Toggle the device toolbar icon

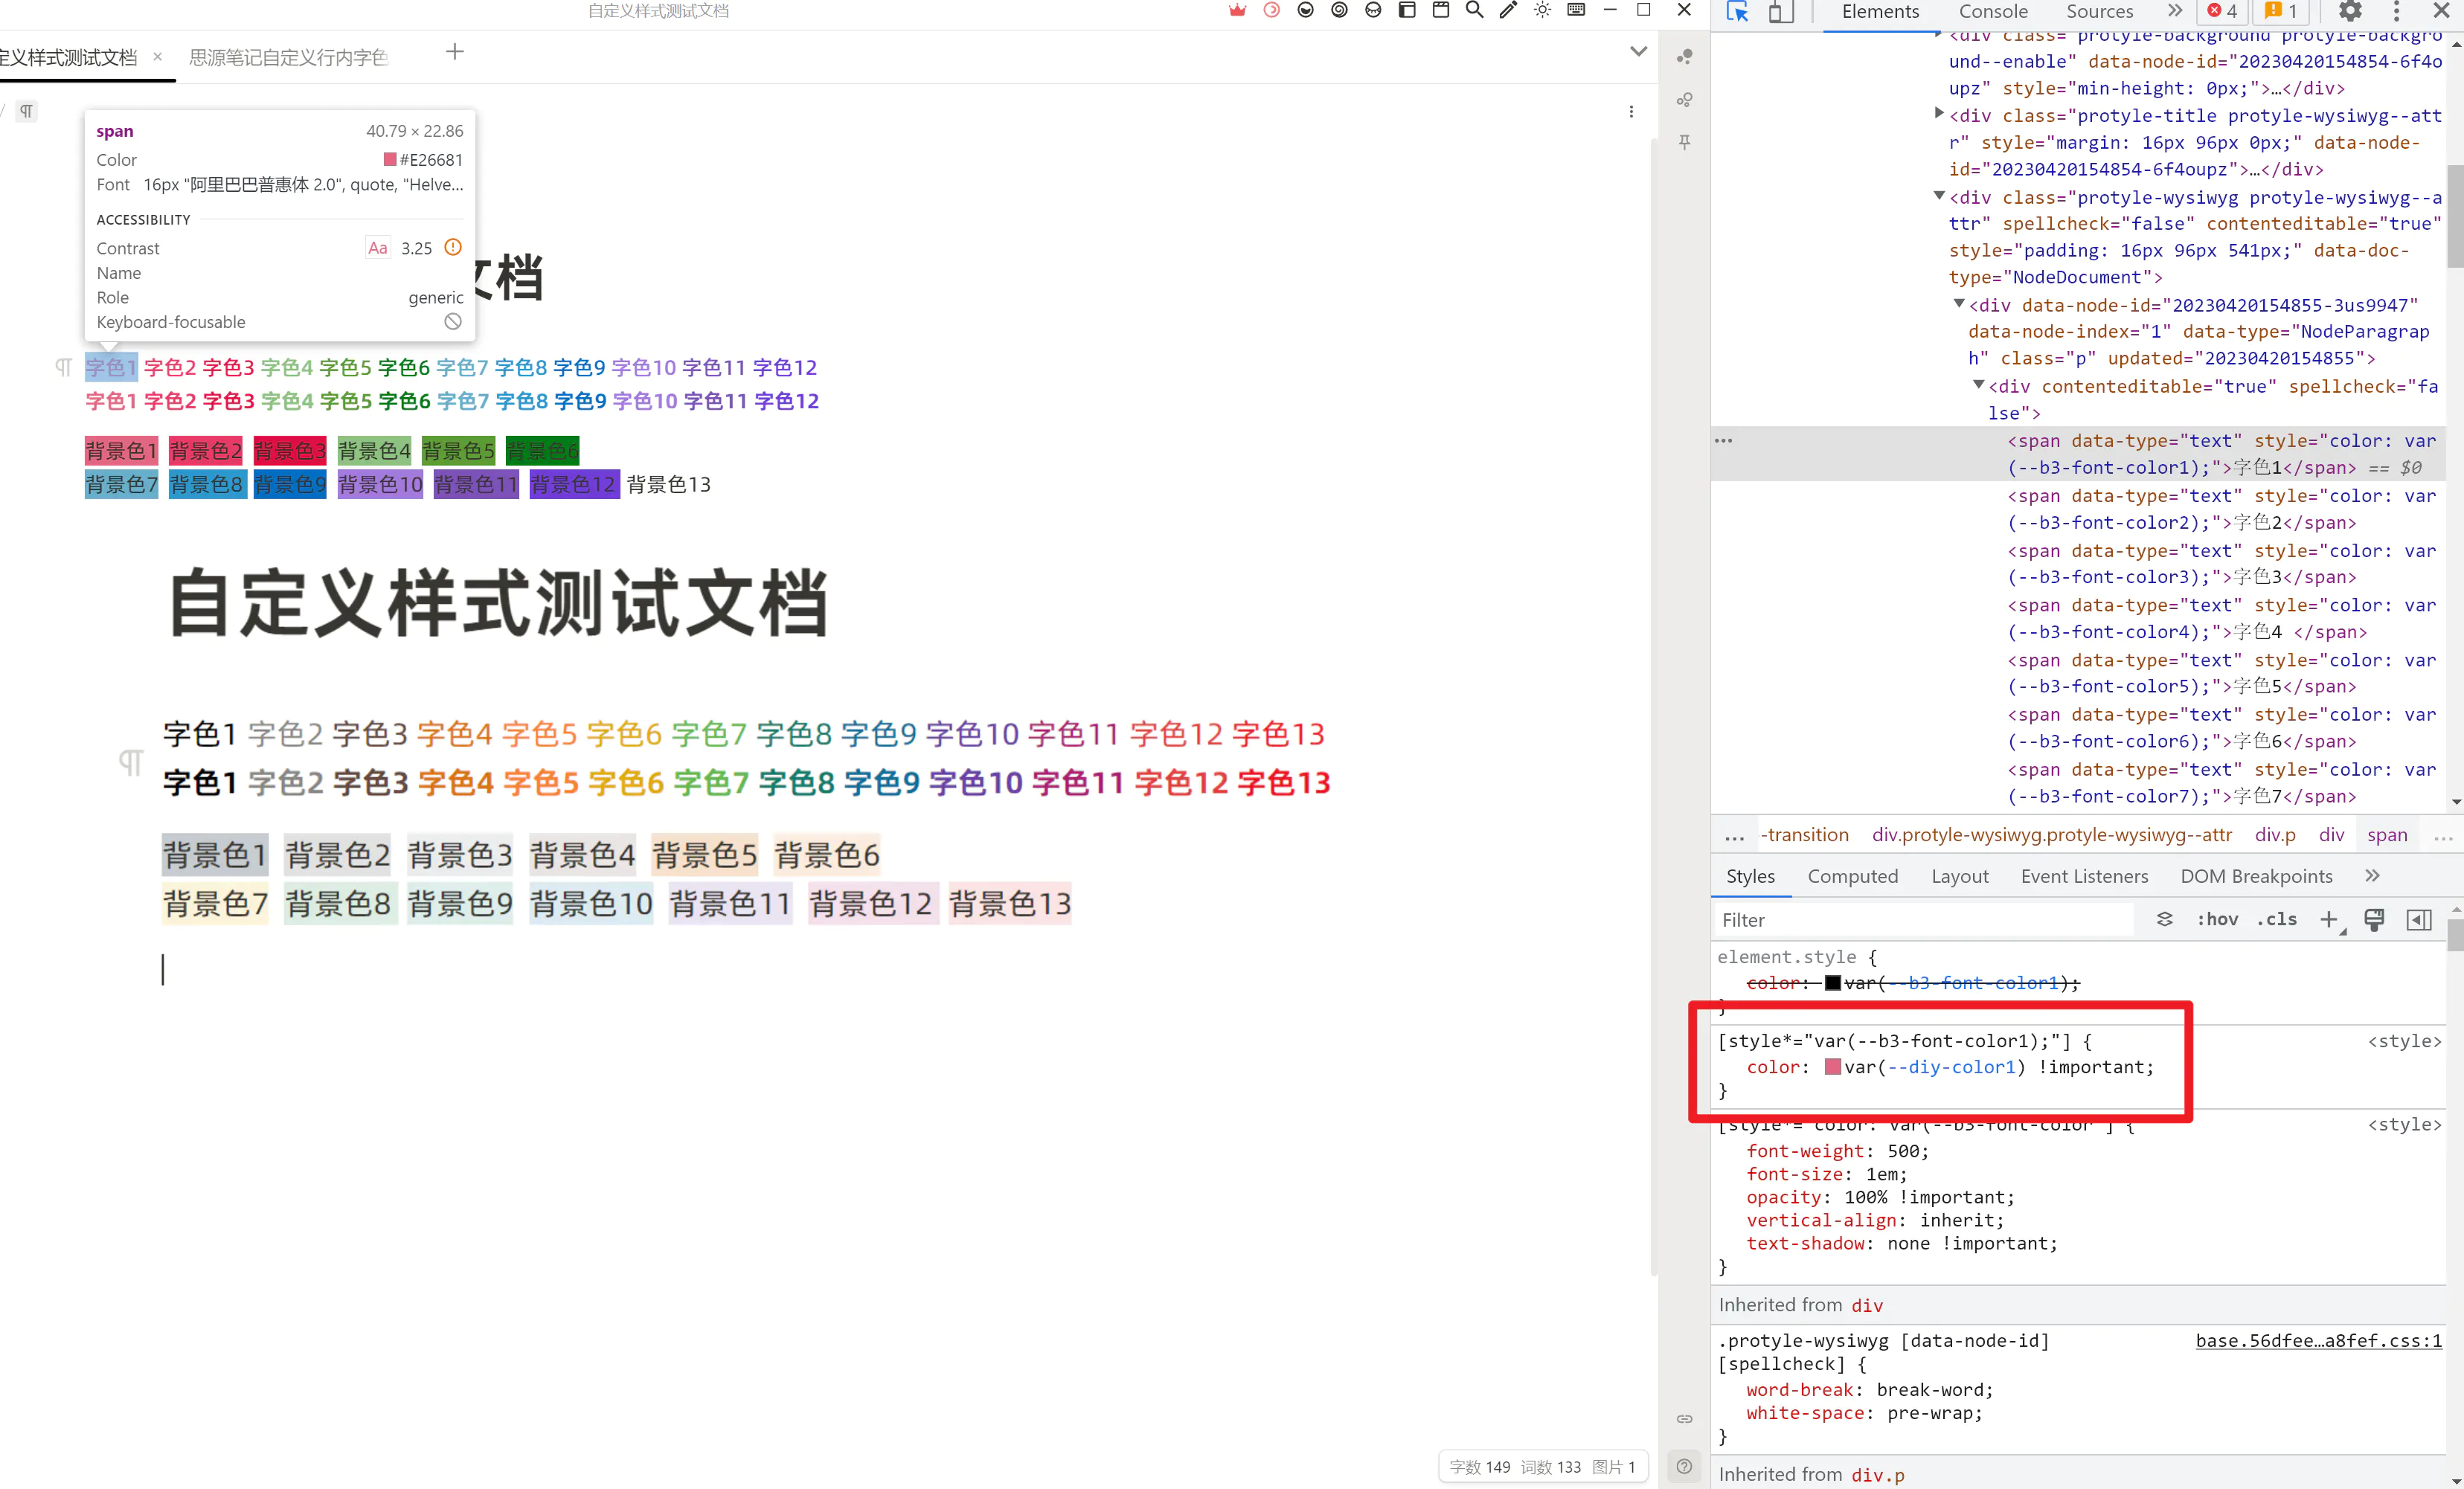pos(1780,12)
